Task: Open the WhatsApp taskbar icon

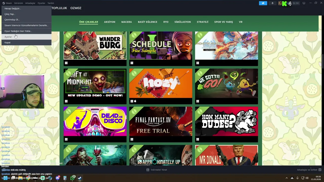Action: (x=73, y=178)
